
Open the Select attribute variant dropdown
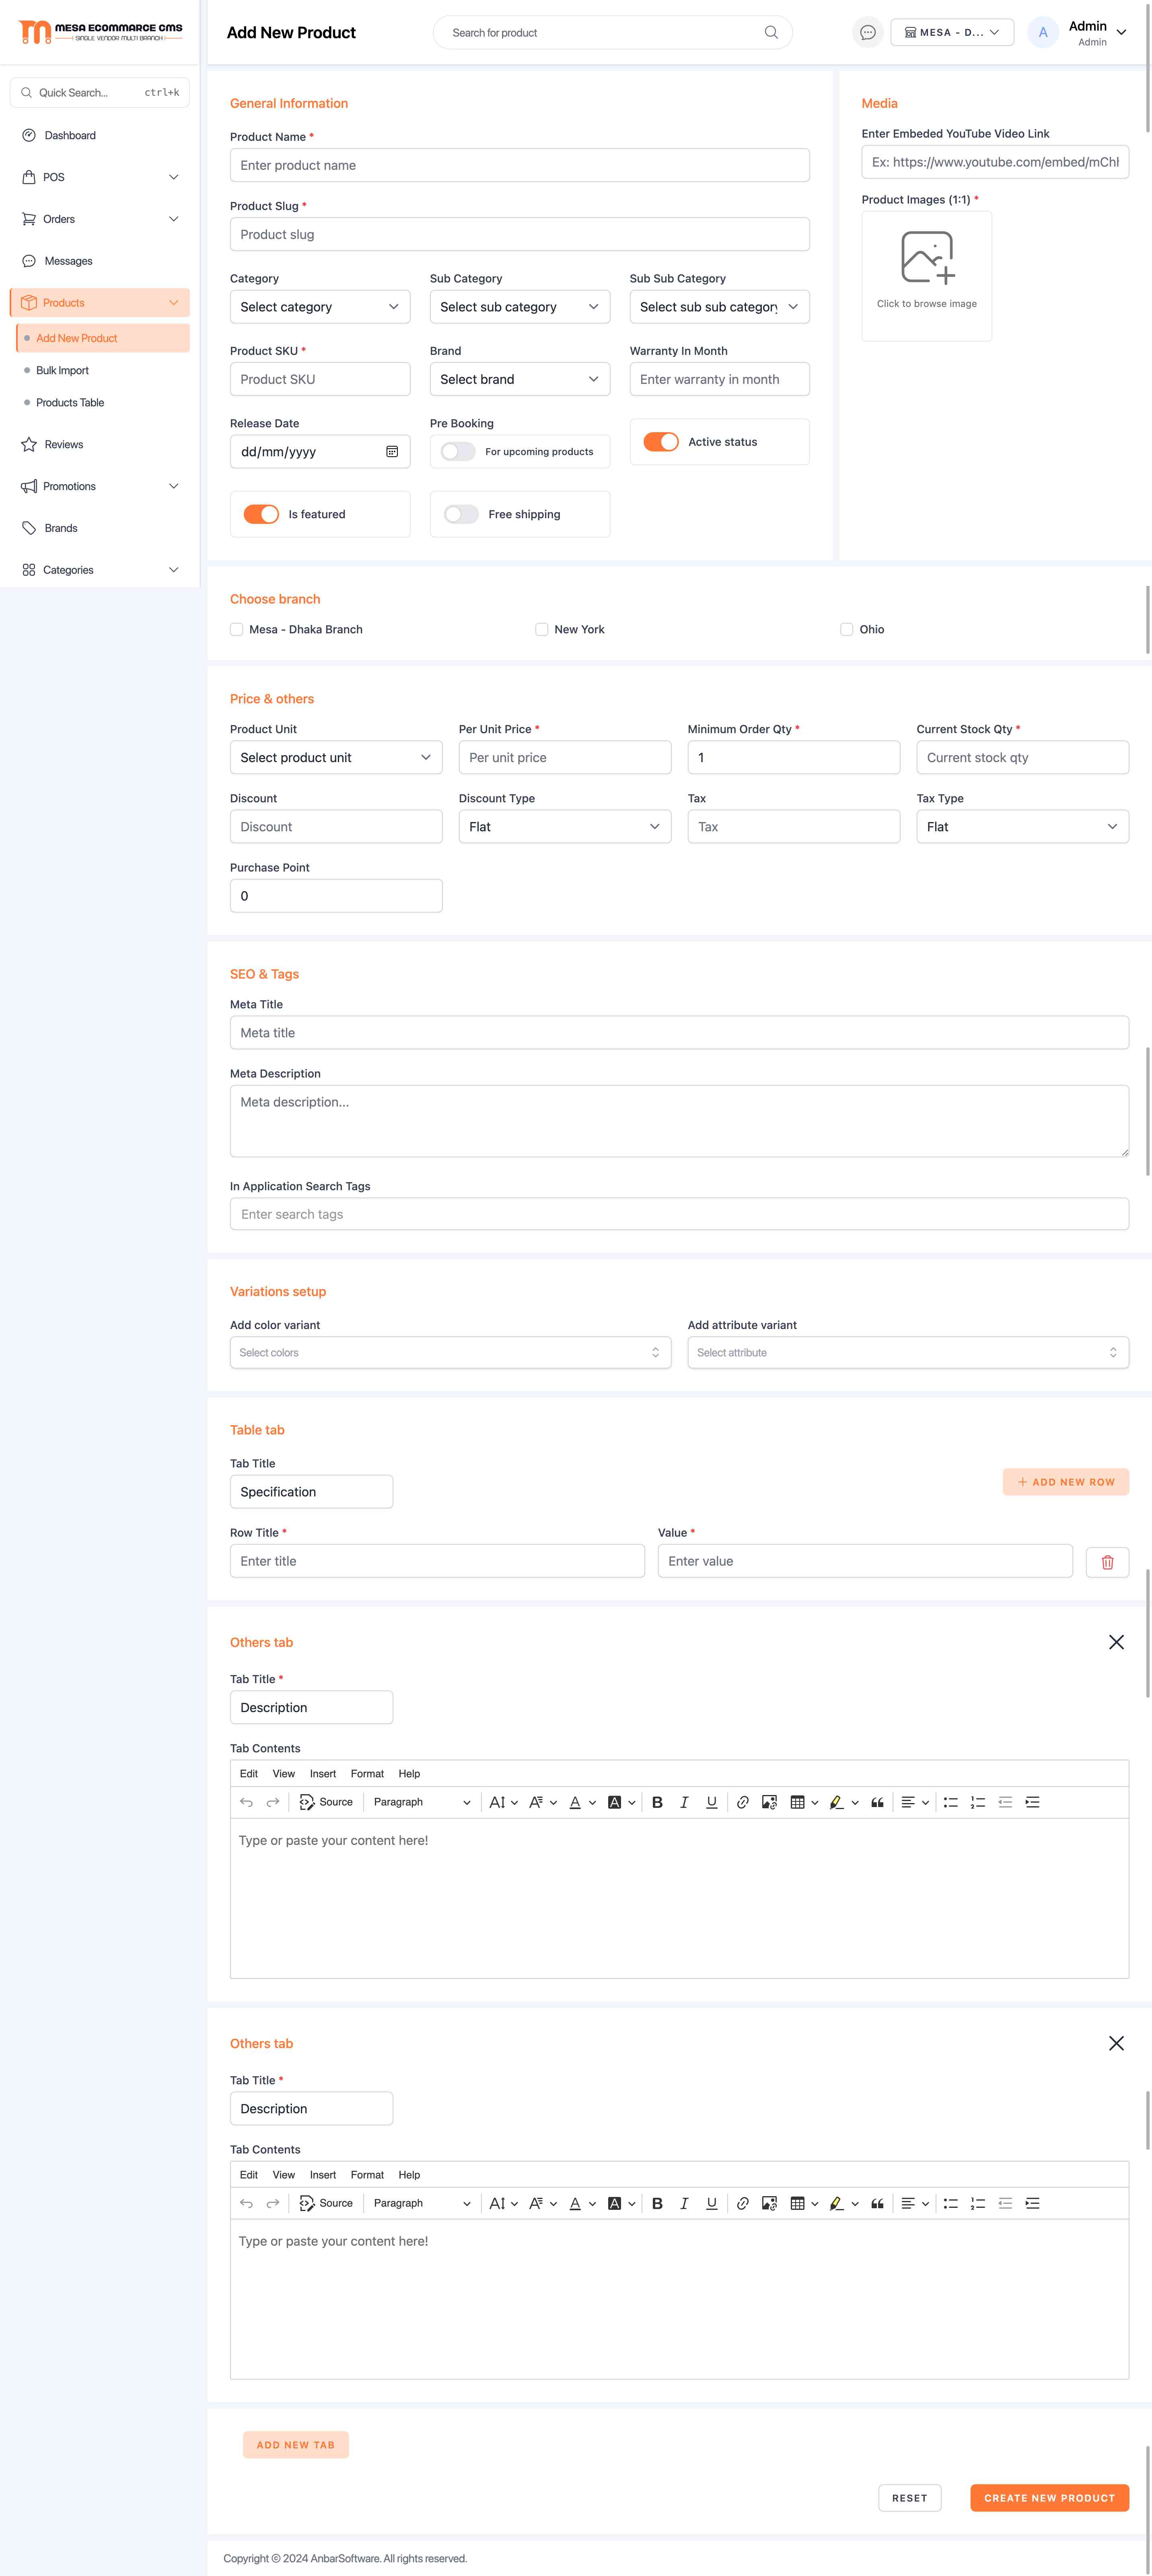tap(908, 1352)
